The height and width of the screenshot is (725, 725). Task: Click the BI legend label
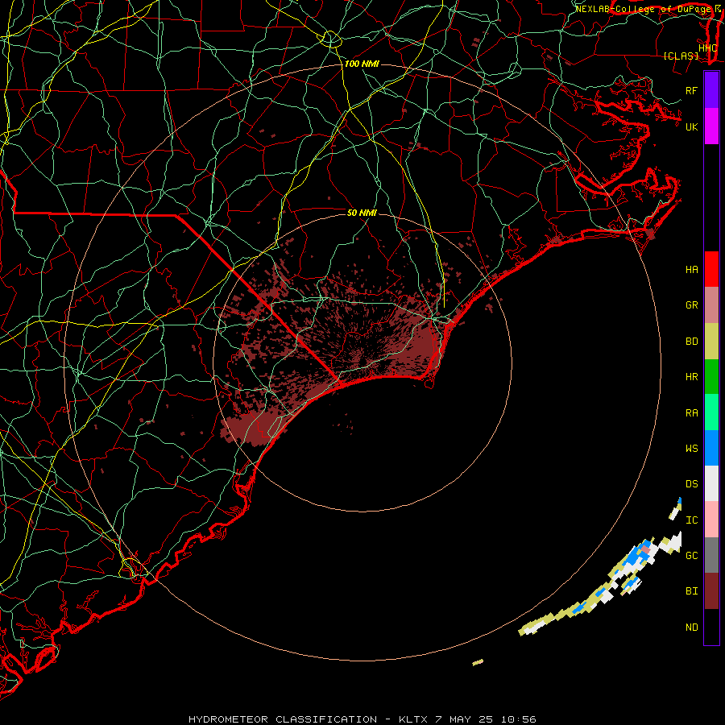(691, 591)
